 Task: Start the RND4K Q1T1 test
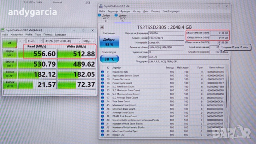coord(10,85)
